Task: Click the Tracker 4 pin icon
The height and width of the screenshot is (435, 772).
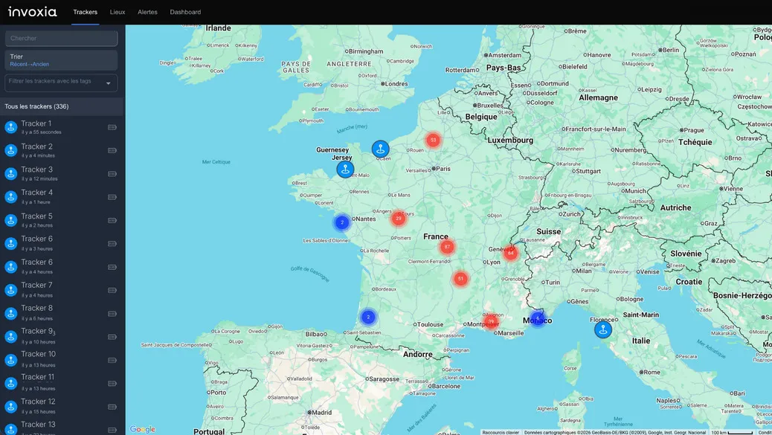Action: (11, 197)
